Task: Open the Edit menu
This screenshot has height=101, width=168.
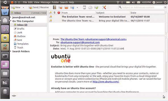Action: (x=30, y=2)
